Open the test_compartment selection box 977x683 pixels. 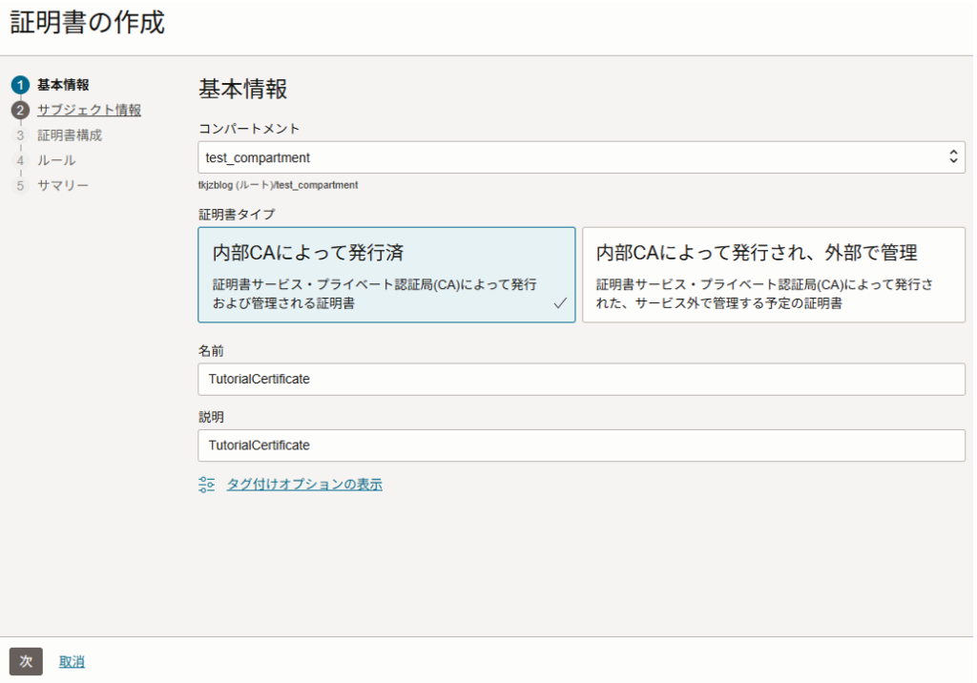[x=572, y=157]
